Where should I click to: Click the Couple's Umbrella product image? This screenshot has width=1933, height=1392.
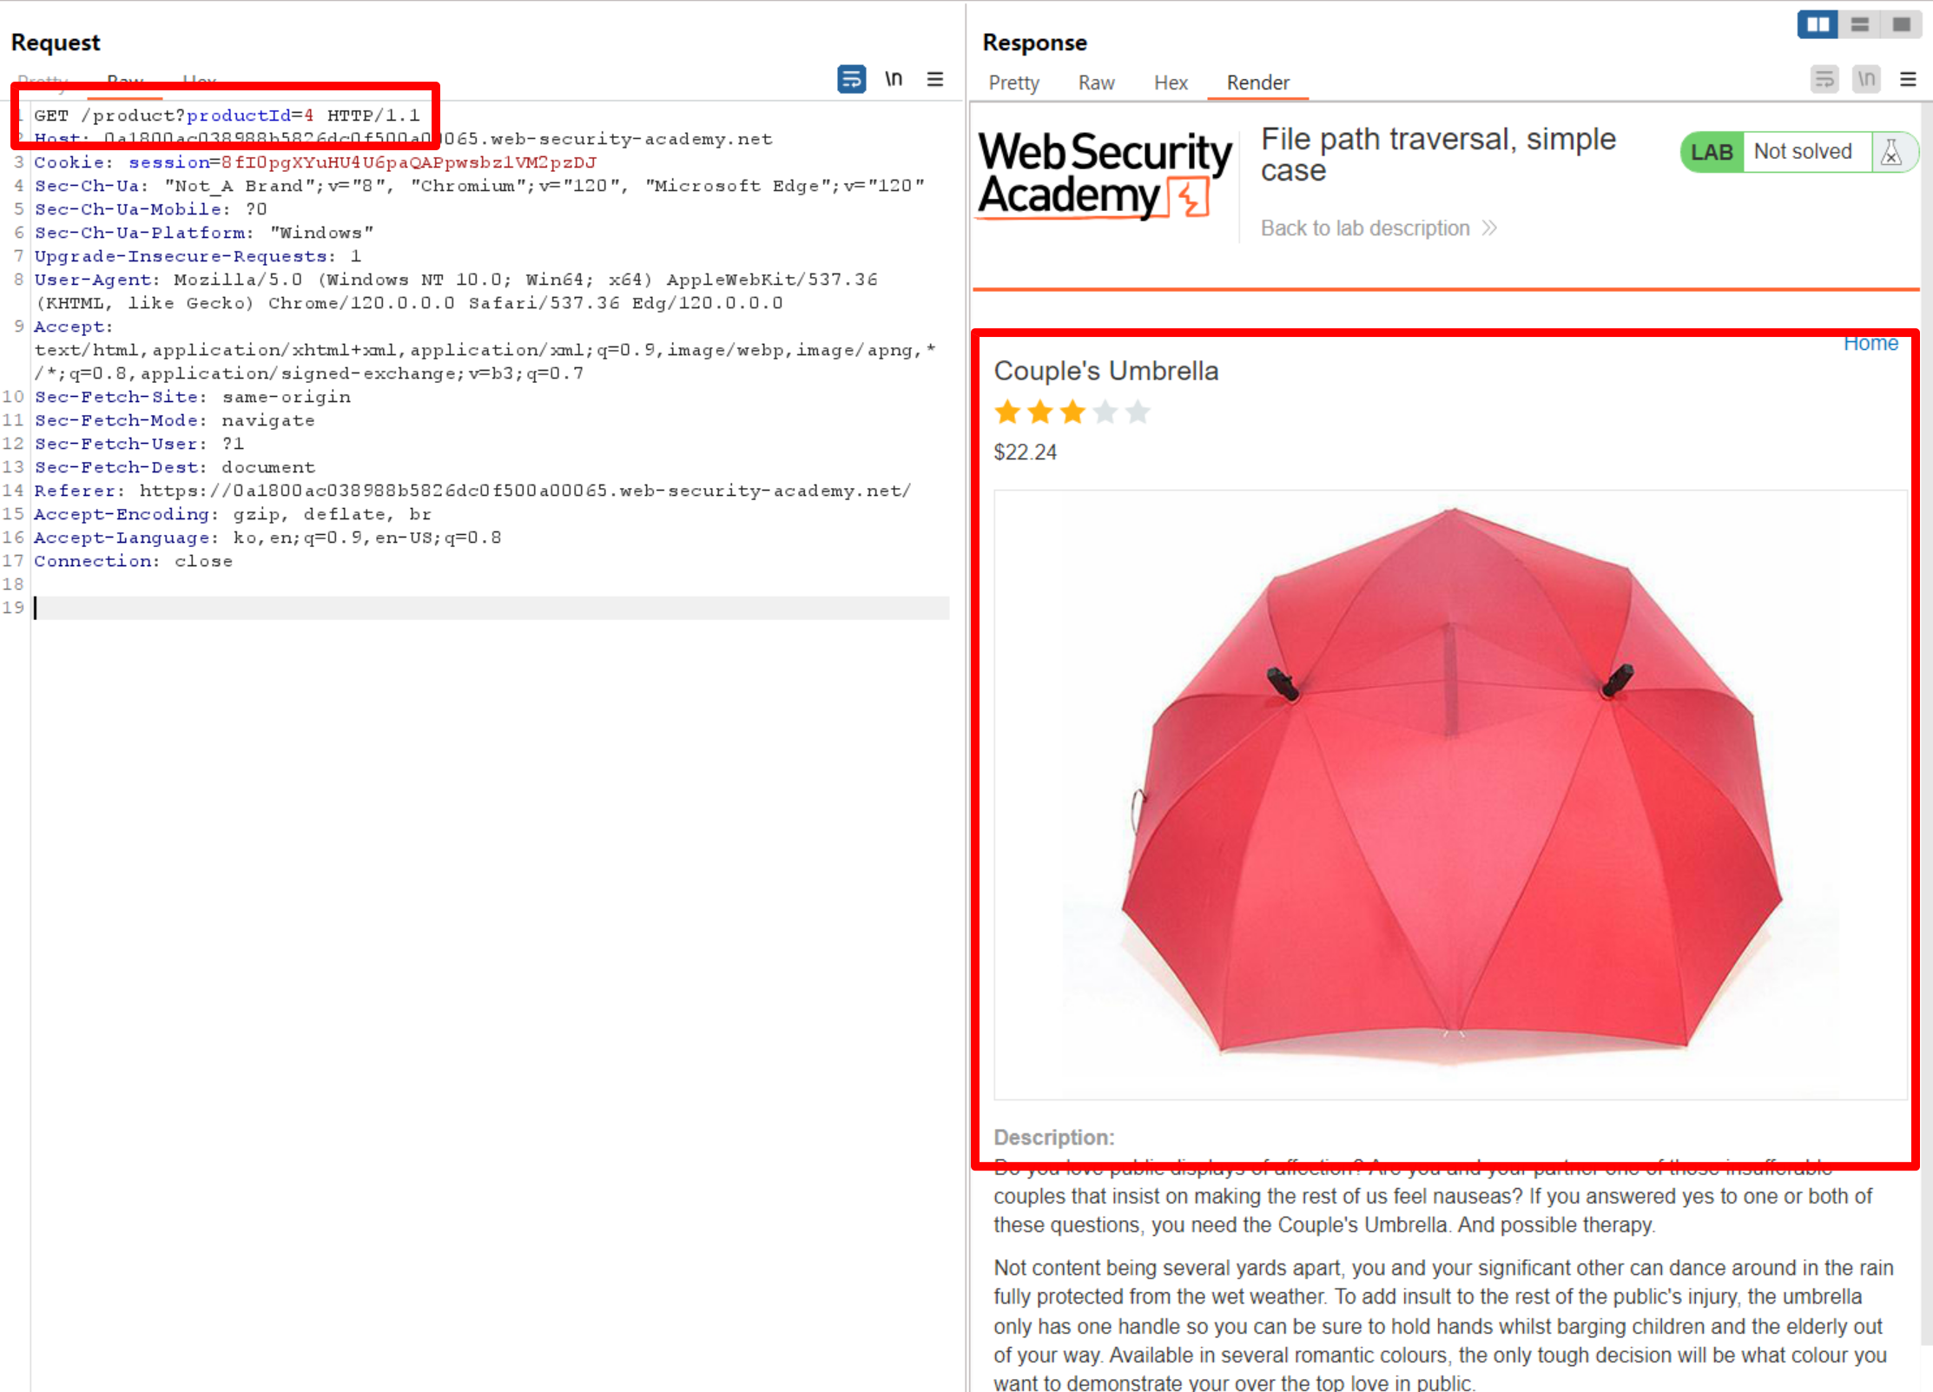click(x=1449, y=795)
